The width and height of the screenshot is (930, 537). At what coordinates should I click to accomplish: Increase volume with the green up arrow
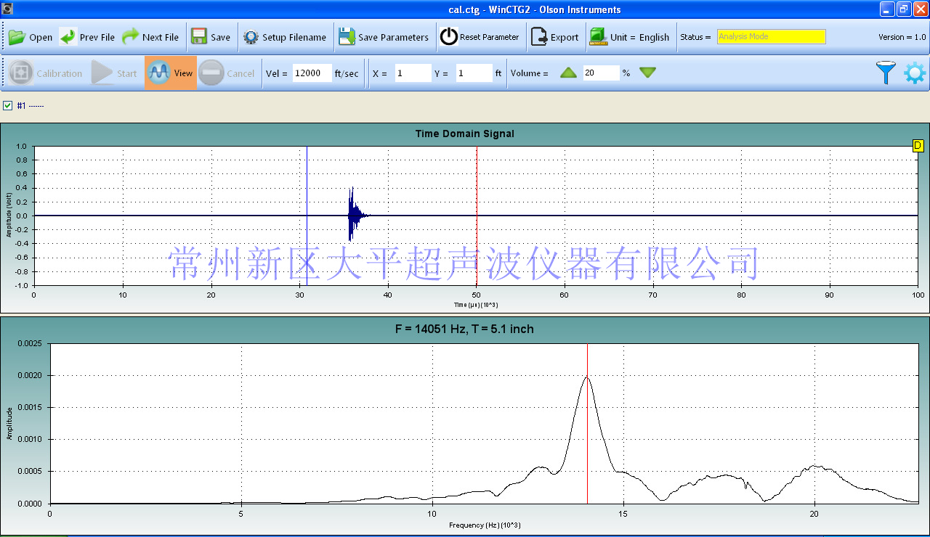point(568,73)
